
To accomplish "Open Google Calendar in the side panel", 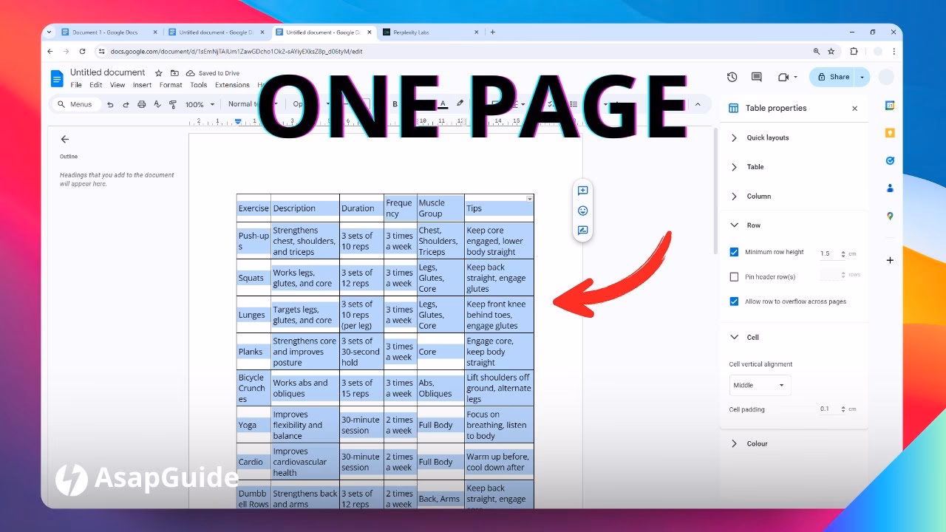I will pos(889,104).
